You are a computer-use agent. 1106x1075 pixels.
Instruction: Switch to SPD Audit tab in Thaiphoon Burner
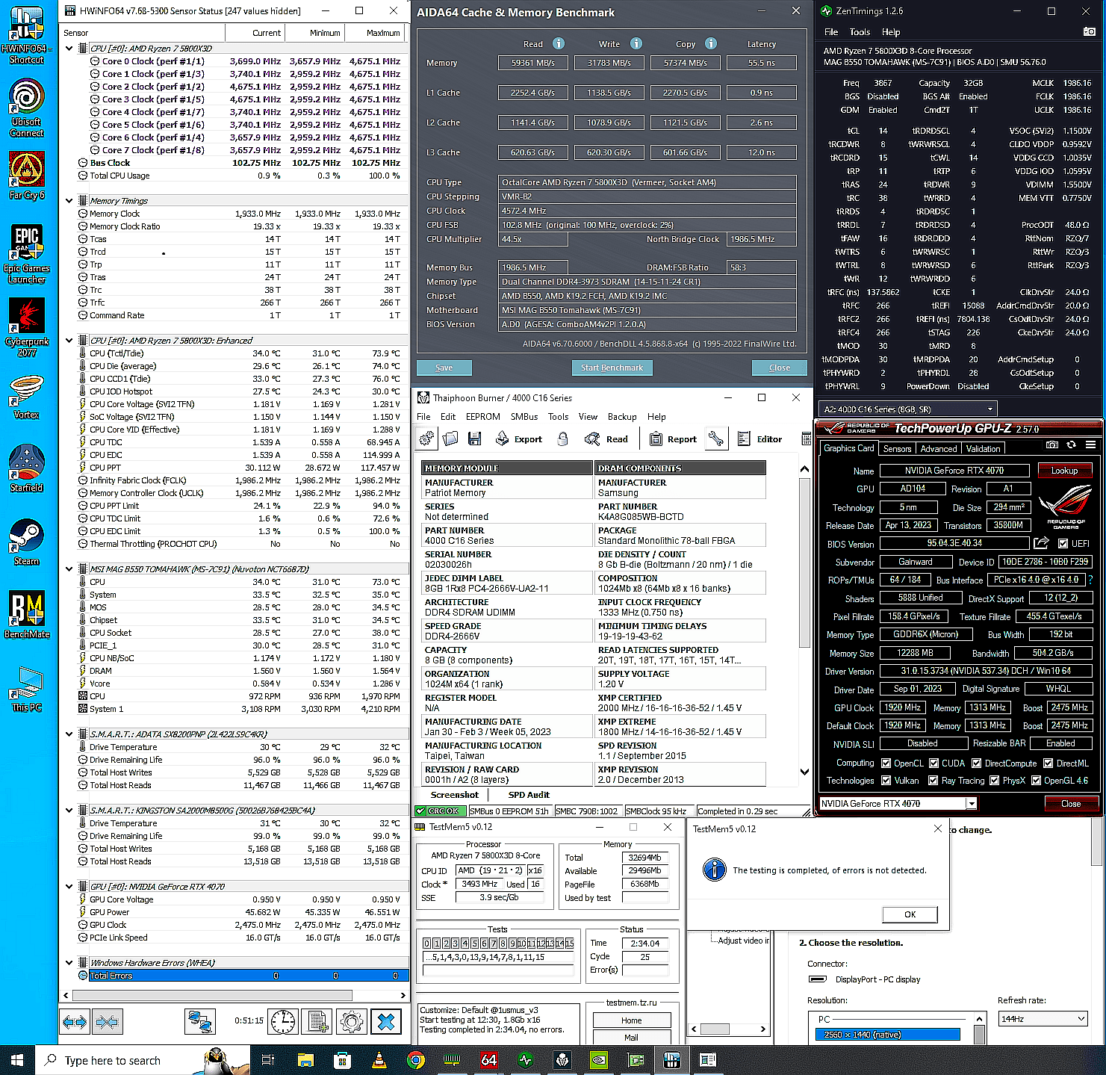529,795
